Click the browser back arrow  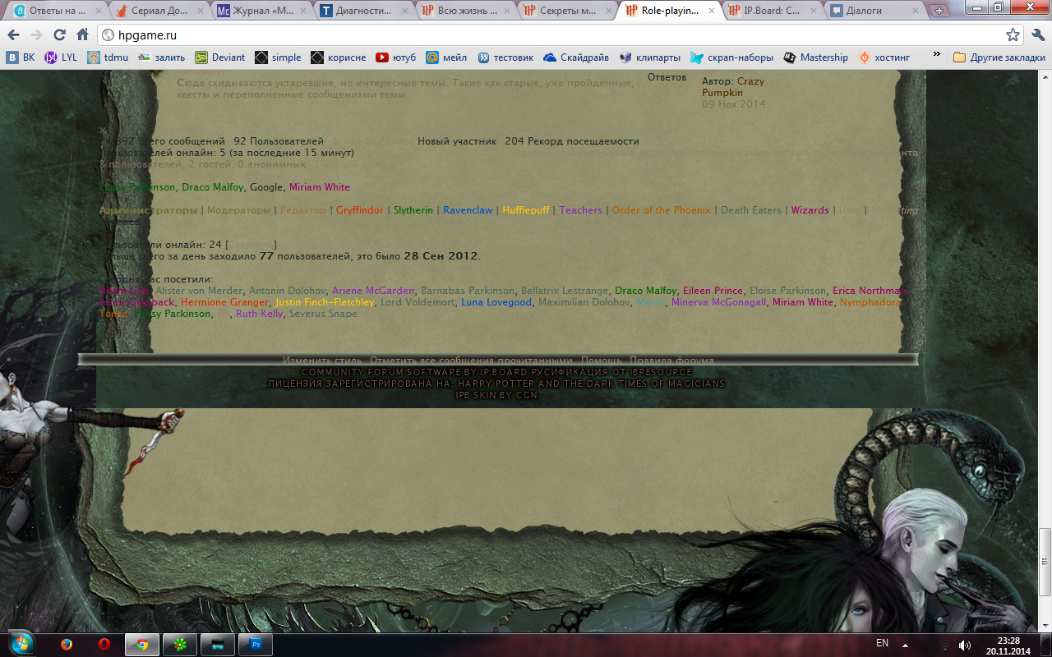coord(13,35)
